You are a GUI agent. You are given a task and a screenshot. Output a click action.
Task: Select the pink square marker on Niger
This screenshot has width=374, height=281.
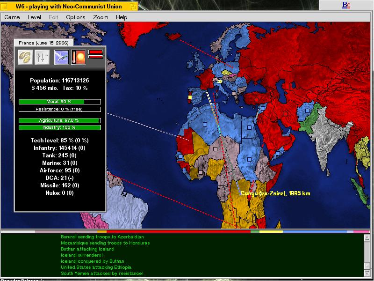(x=215, y=149)
